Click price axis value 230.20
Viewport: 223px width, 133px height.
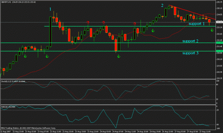219,59
